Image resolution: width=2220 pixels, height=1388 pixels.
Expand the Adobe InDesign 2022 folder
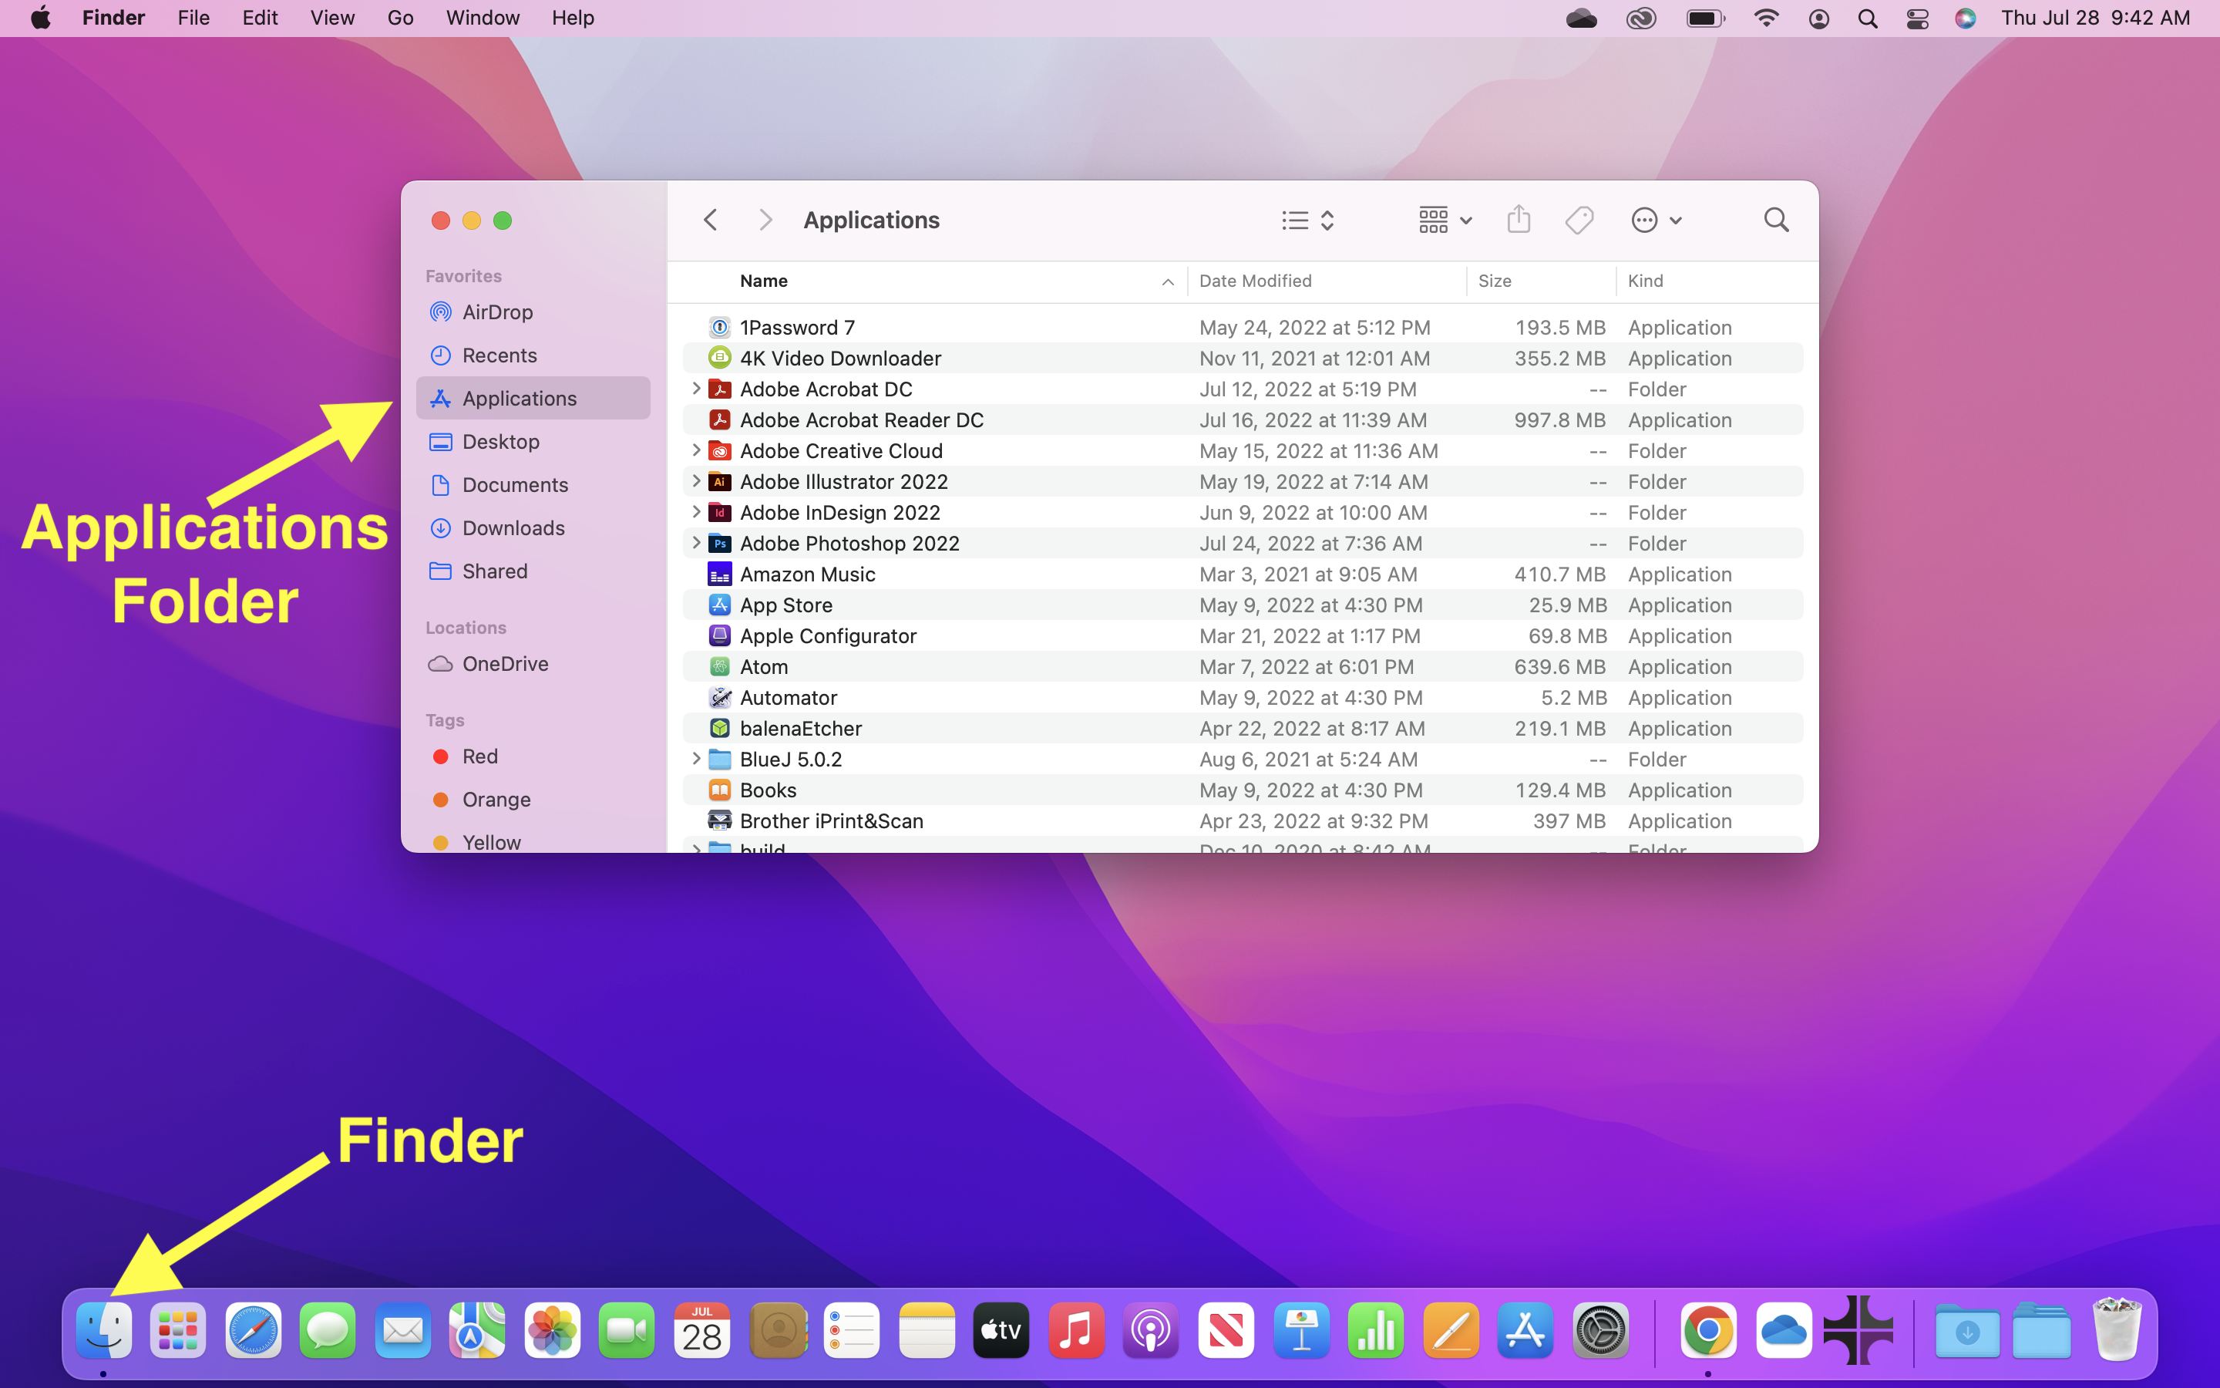click(x=696, y=511)
